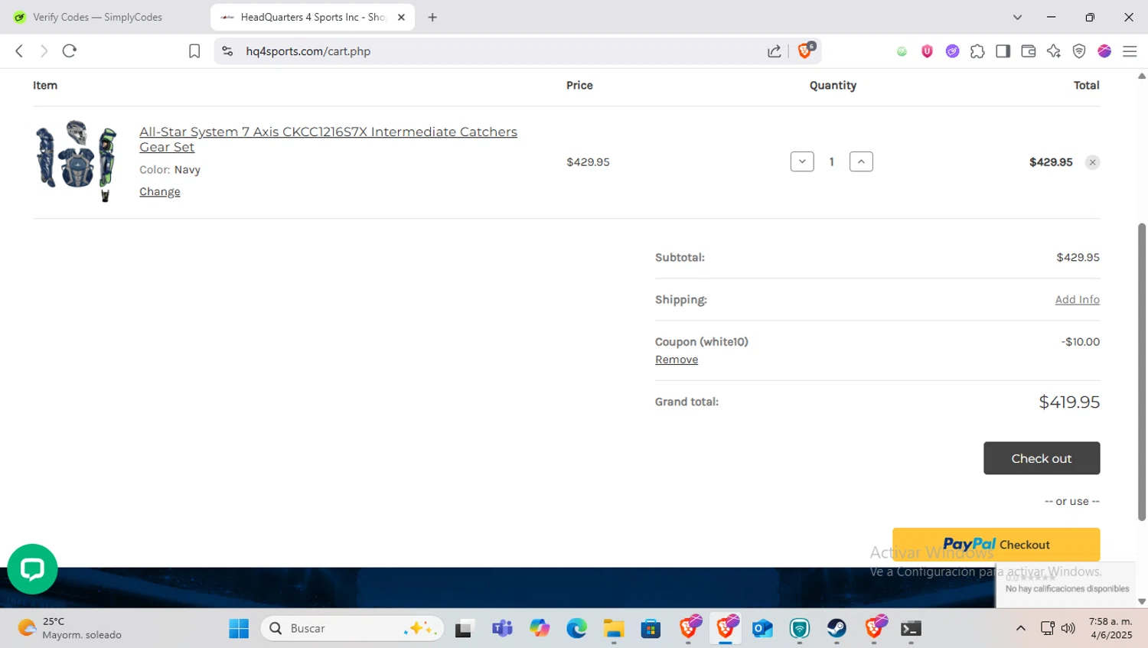
Task: Open File Explorer from taskbar
Action: [x=614, y=628]
